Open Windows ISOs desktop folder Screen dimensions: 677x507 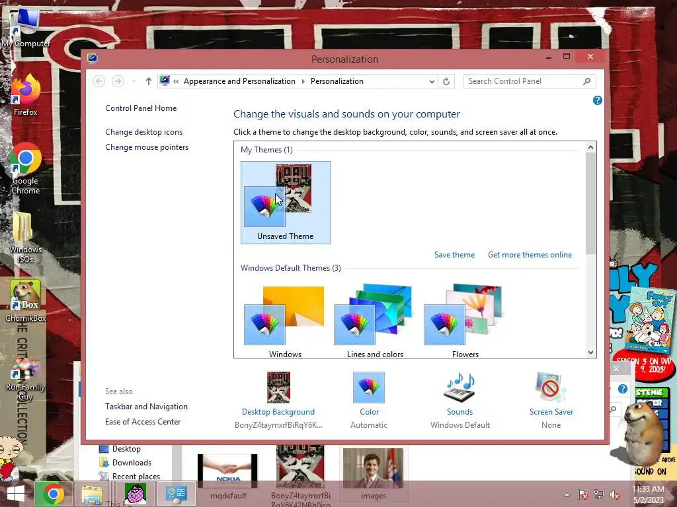click(x=26, y=238)
